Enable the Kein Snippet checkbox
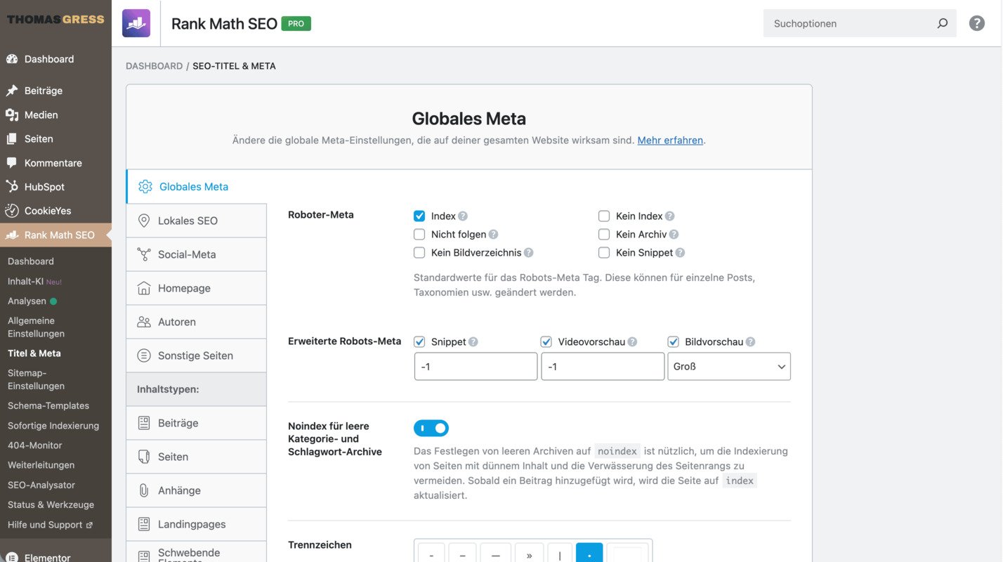The height and width of the screenshot is (562, 1003). [603, 252]
